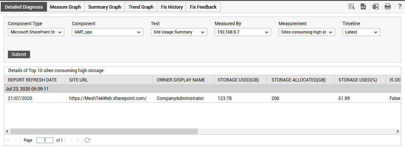Open help via the question mark icon
The image size is (405, 148).
pos(400,7)
